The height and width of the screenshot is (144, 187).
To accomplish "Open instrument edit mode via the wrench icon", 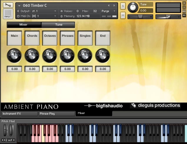I will (8, 5).
